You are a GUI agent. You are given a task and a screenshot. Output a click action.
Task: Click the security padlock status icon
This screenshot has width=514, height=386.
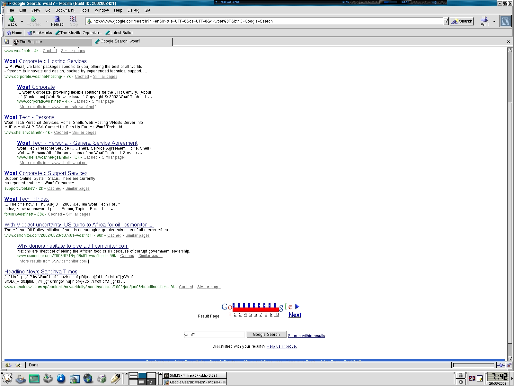(x=509, y=365)
